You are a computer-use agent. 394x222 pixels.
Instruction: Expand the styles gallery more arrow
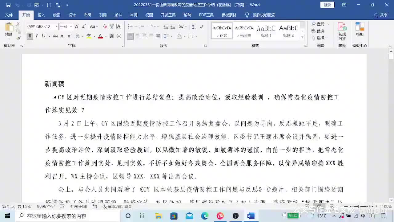[x=302, y=37]
